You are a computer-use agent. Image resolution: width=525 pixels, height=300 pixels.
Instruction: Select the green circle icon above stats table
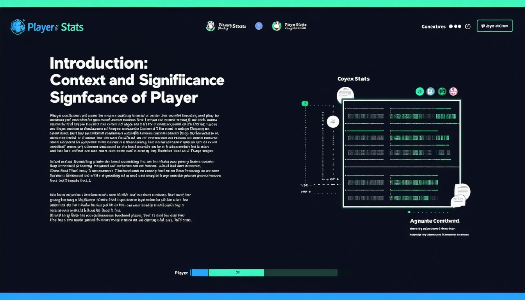pyautogui.click(x=420, y=91)
